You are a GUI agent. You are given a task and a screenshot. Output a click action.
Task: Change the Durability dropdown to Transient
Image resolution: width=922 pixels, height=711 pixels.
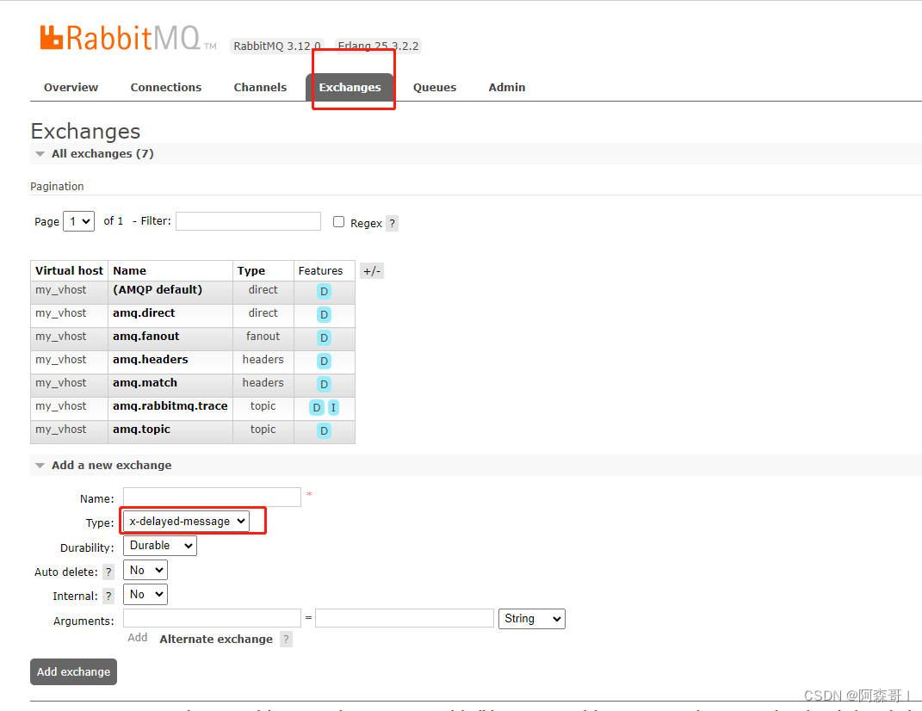pos(159,545)
